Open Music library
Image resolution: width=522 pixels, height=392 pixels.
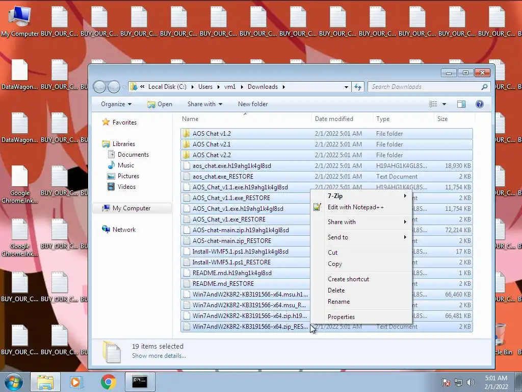pos(125,165)
